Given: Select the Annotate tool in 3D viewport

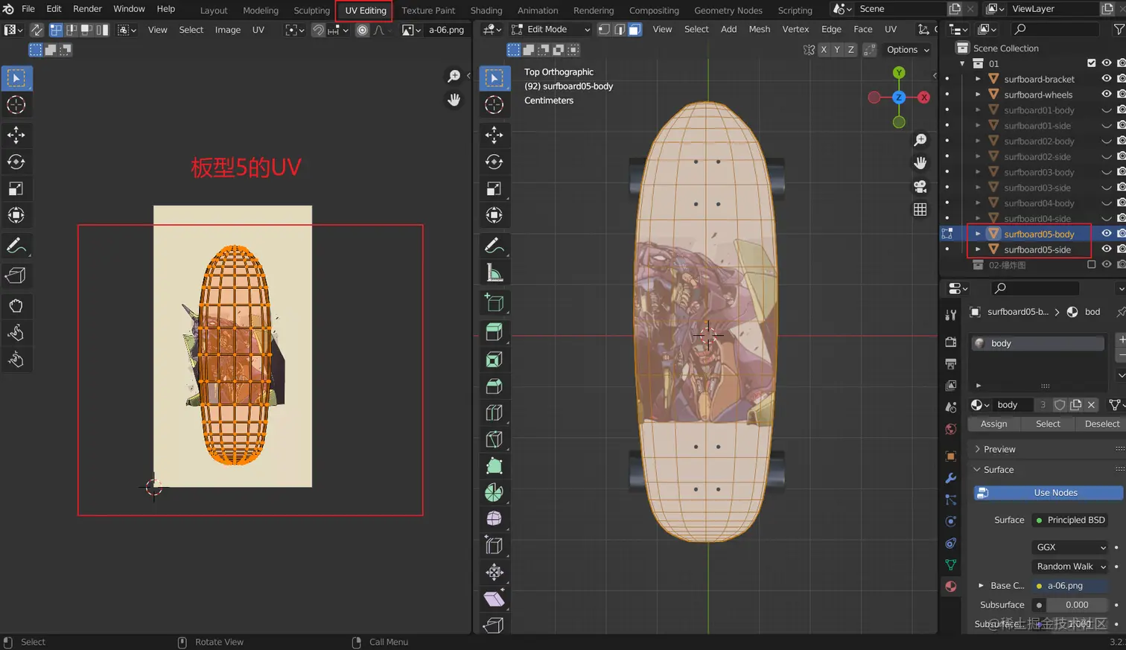Looking at the screenshot, I should 494,245.
